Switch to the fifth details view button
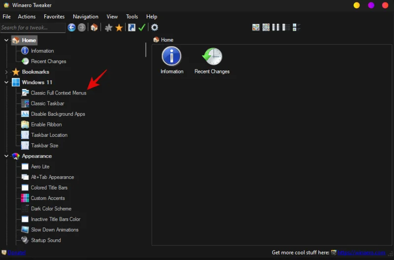This screenshot has width=394, height=260. click(x=296, y=27)
